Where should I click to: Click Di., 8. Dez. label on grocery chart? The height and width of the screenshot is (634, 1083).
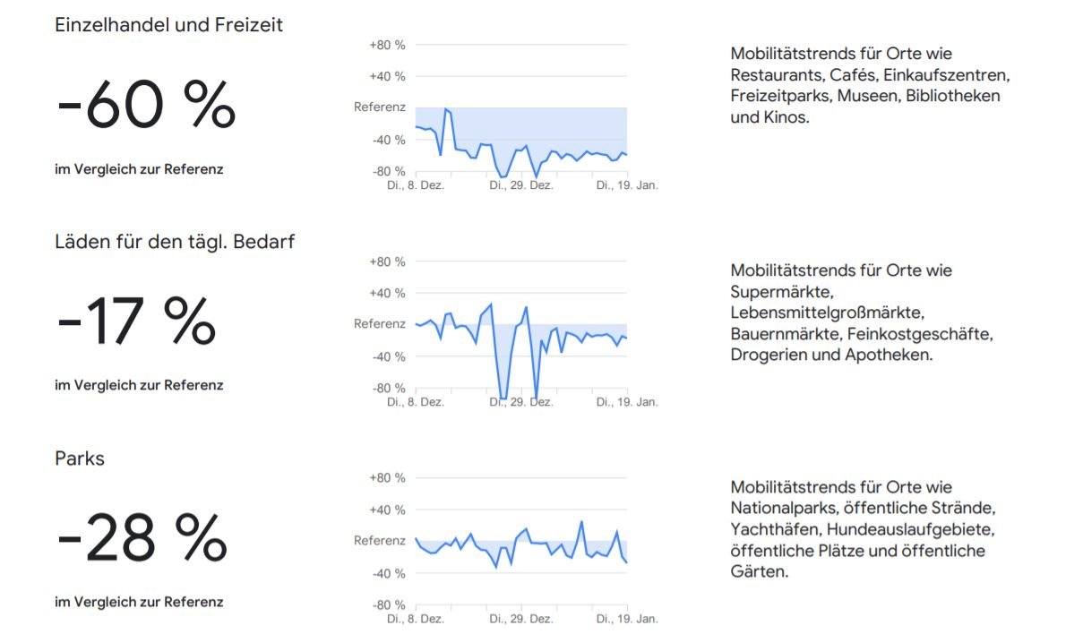pos(416,402)
